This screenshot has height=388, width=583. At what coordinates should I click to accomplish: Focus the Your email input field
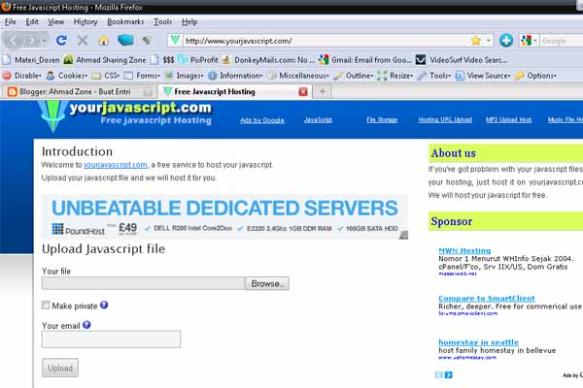(111, 339)
